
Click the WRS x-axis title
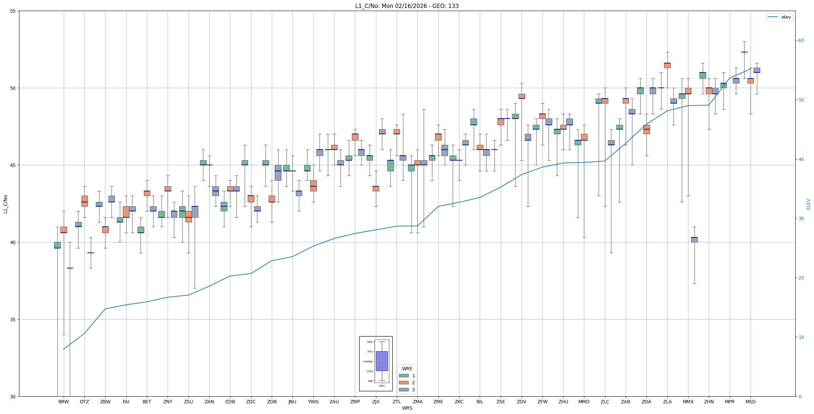407,408
